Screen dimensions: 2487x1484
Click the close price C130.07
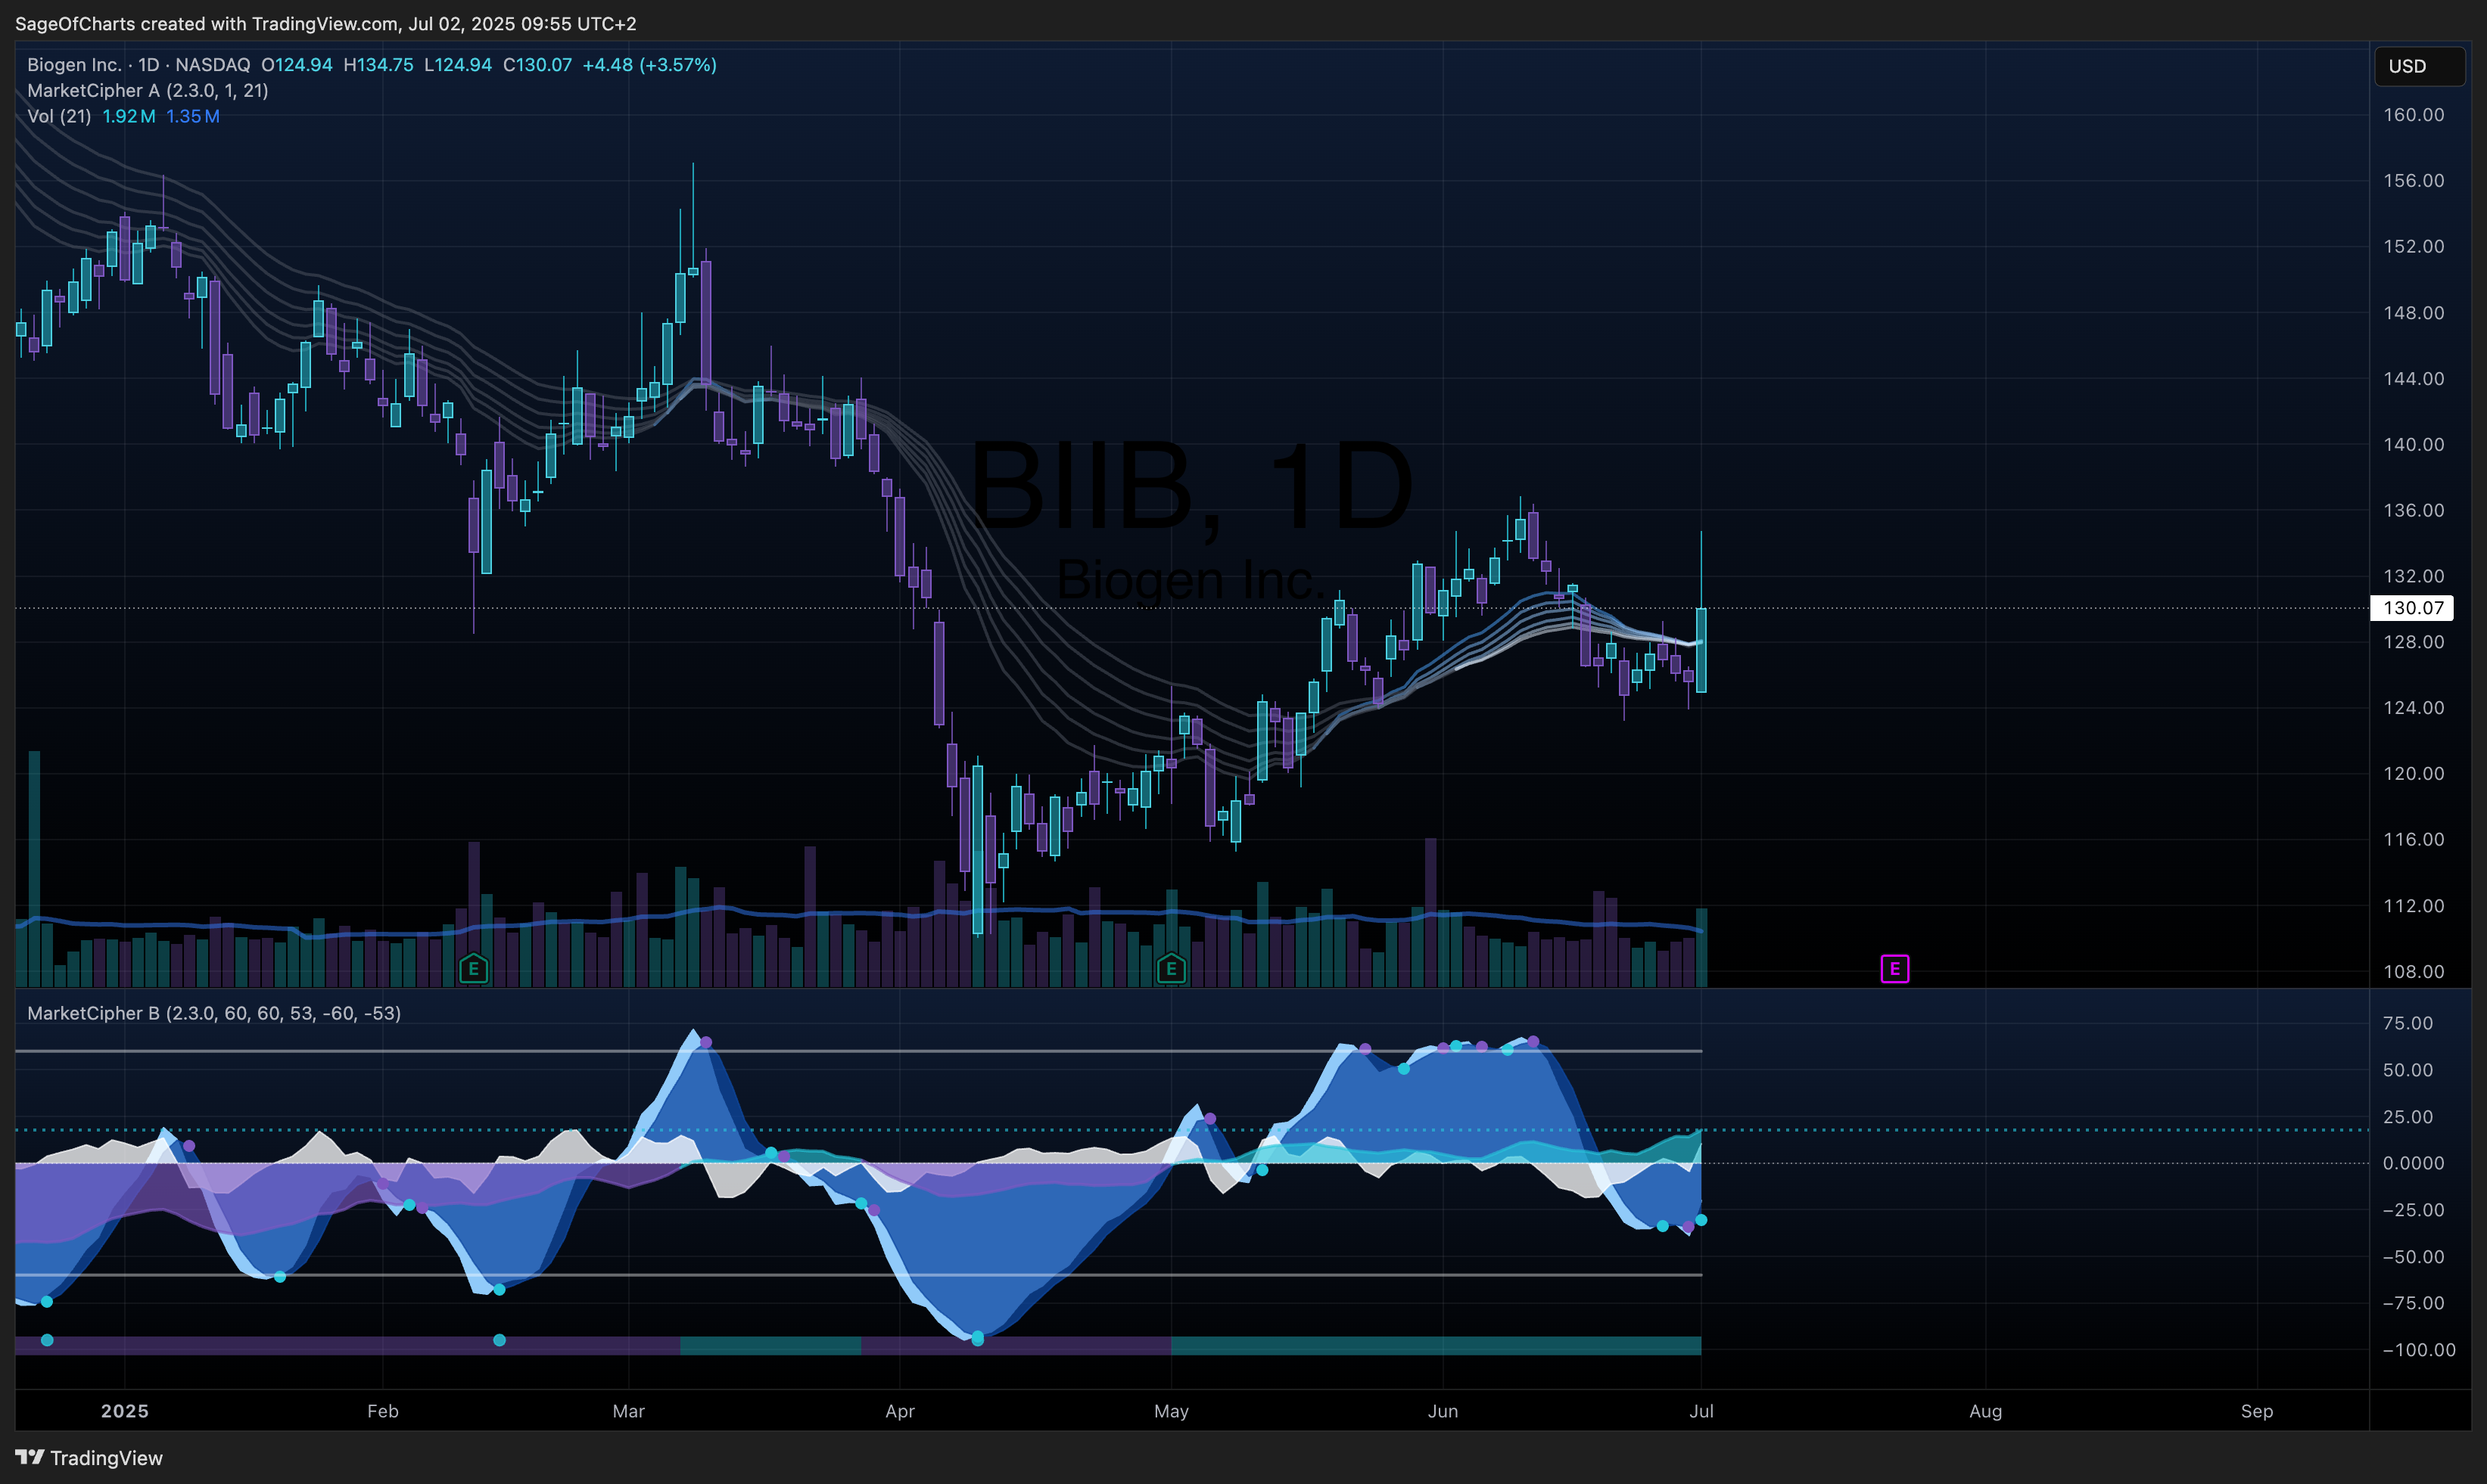tap(537, 65)
